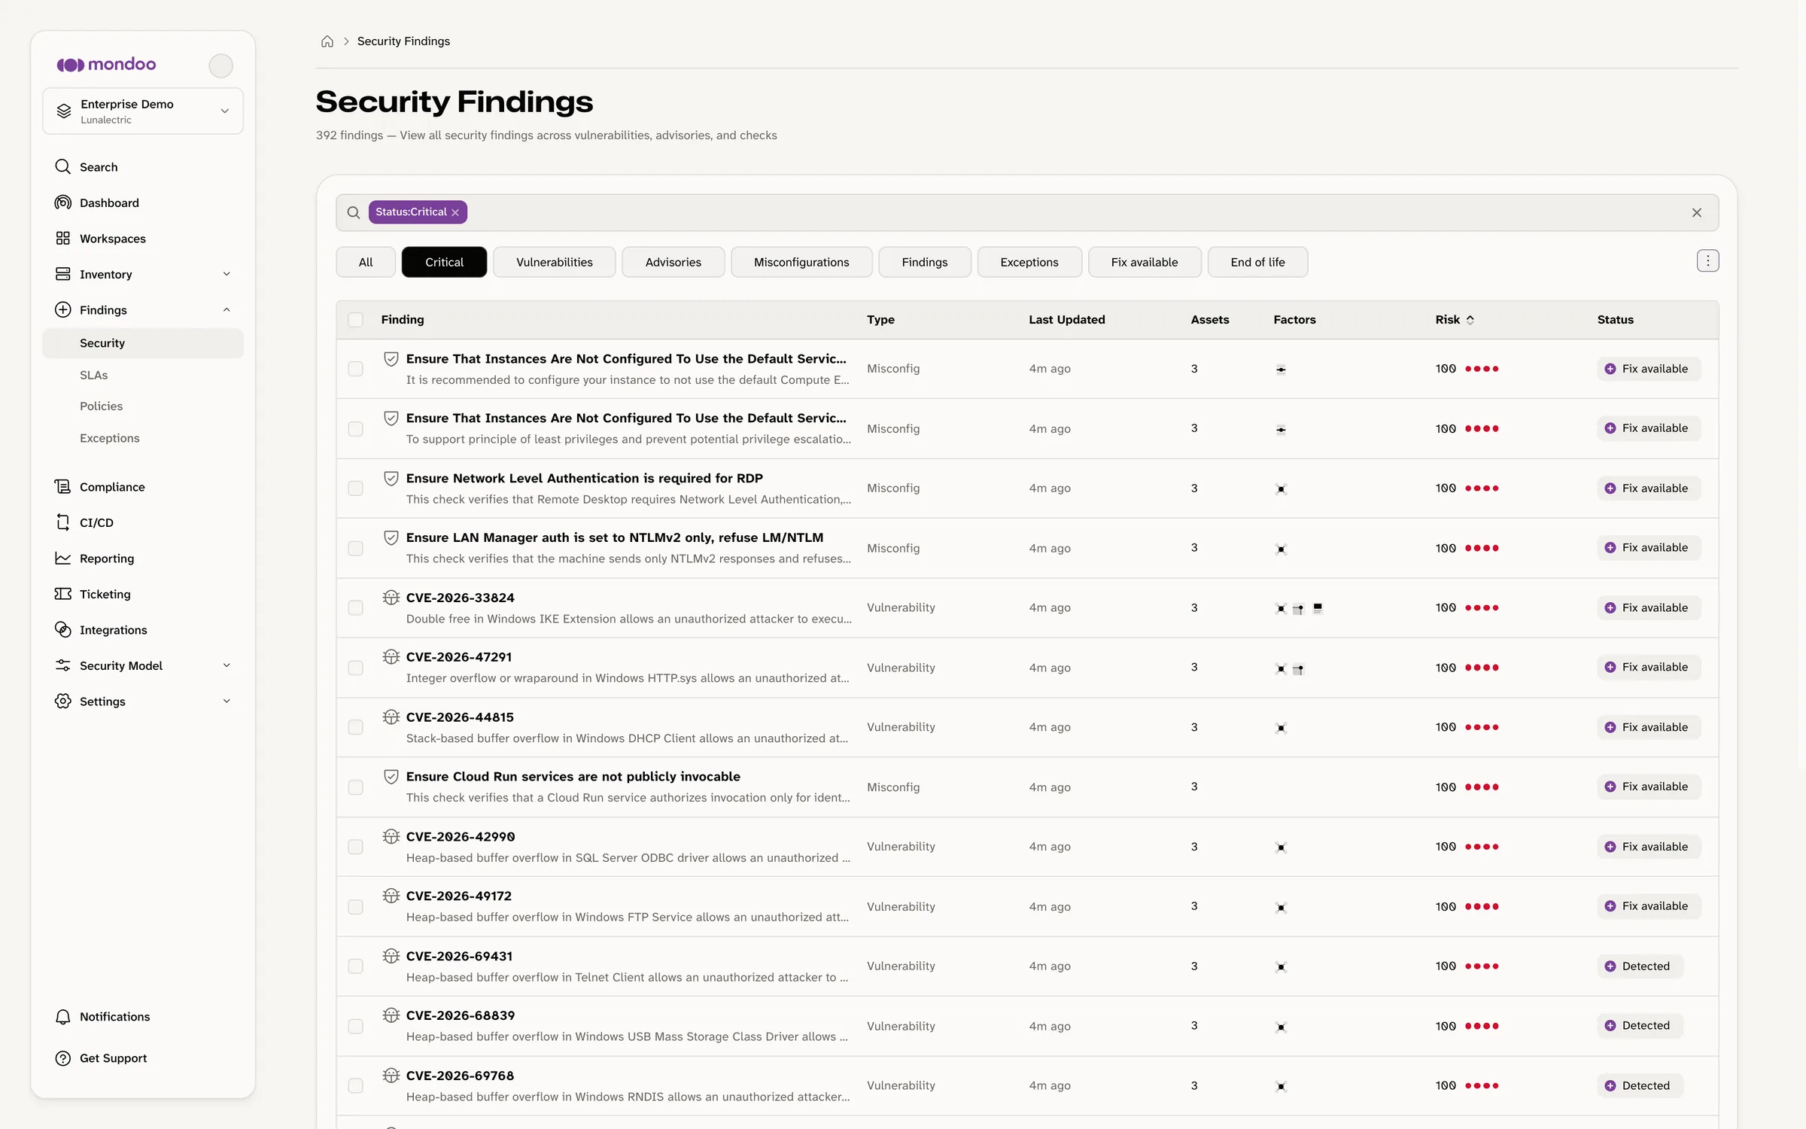1806x1129 pixels.
Task: Click the second factor icon of CVE-2026-47291
Action: (x=1298, y=668)
